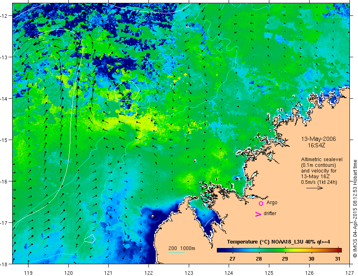Click the small red-orange dot near 123.1, -15.5
The image size is (358, 276).
coord(195,161)
